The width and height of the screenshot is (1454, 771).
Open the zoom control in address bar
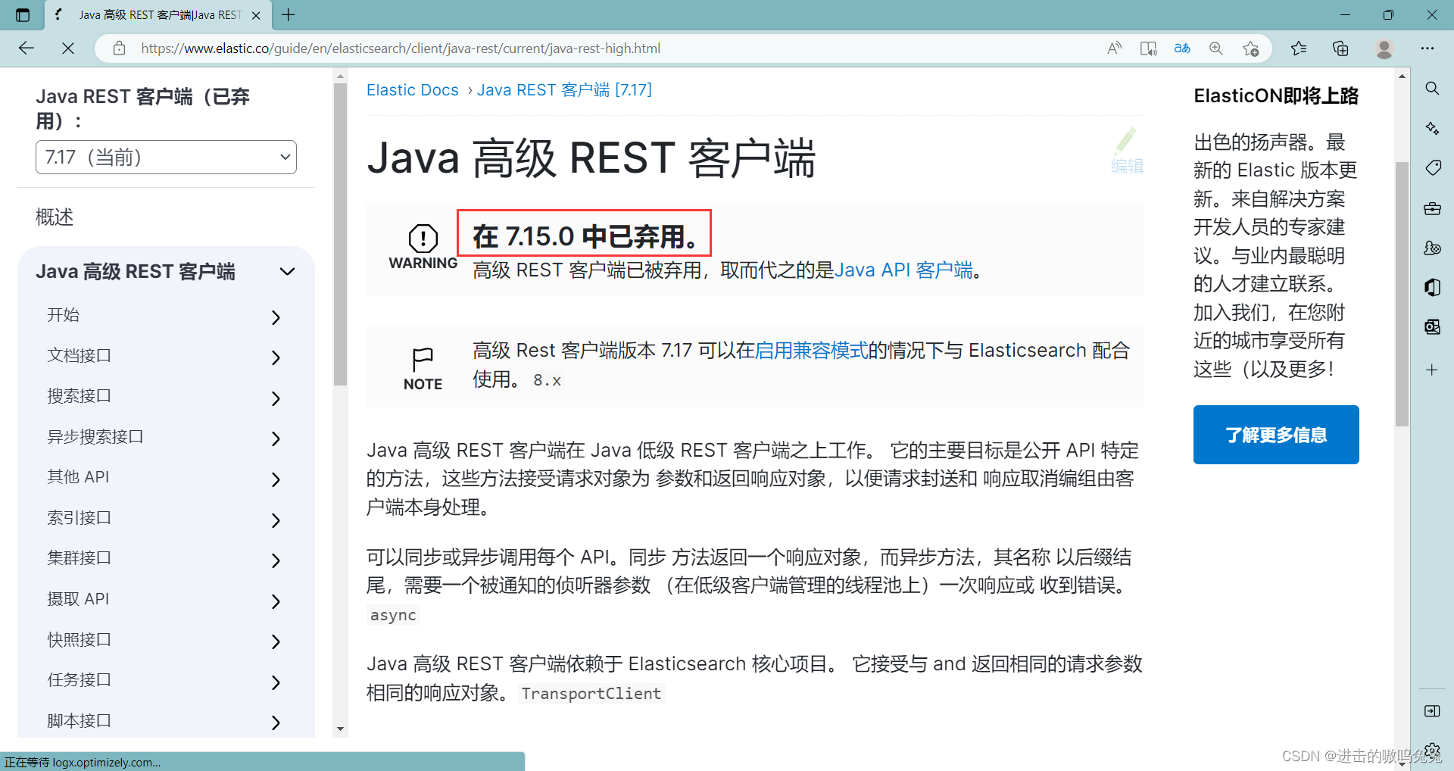coord(1216,48)
